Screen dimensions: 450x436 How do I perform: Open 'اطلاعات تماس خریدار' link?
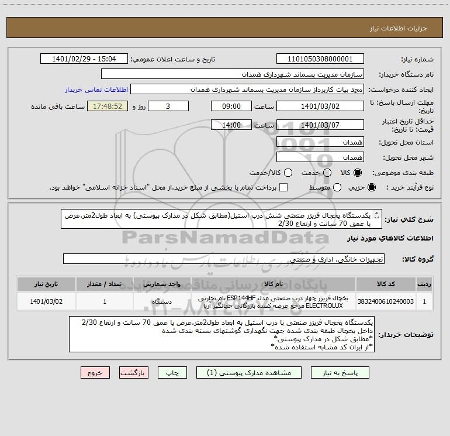96,90
